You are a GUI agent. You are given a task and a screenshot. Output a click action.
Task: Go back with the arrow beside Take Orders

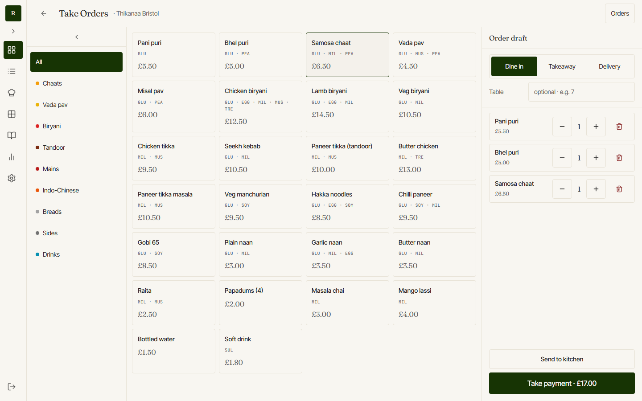pos(44,13)
